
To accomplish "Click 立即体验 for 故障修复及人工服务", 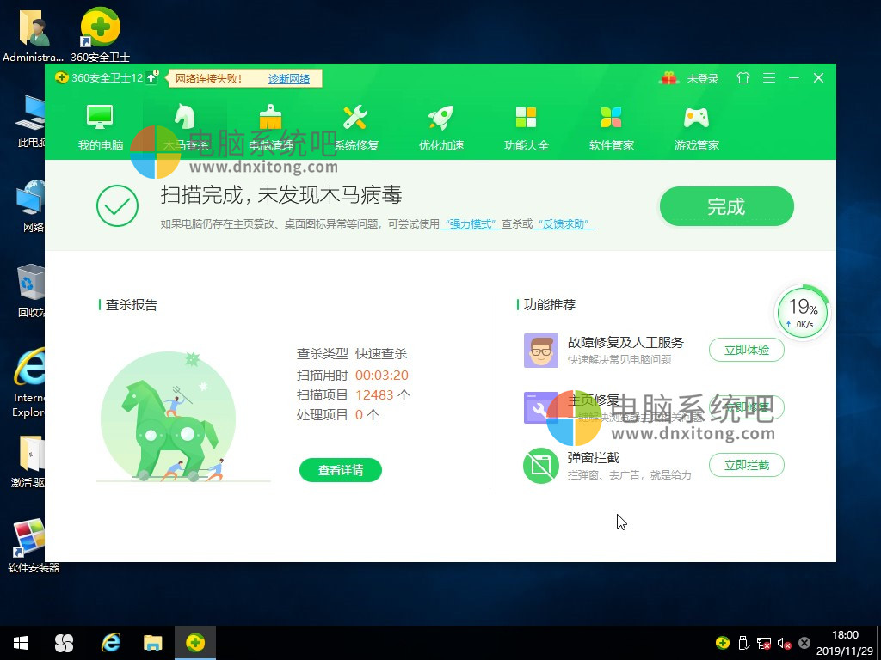I will point(746,350).
